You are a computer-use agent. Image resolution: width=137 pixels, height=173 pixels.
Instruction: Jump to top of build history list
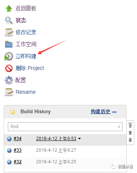130,125
